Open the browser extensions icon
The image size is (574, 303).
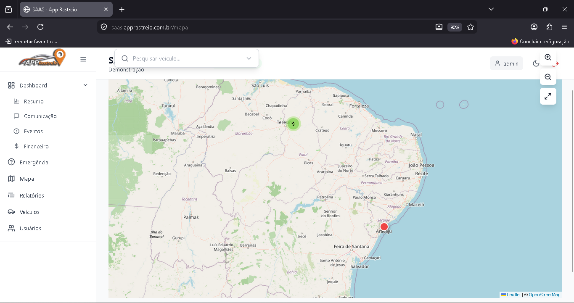pos(549,27)
